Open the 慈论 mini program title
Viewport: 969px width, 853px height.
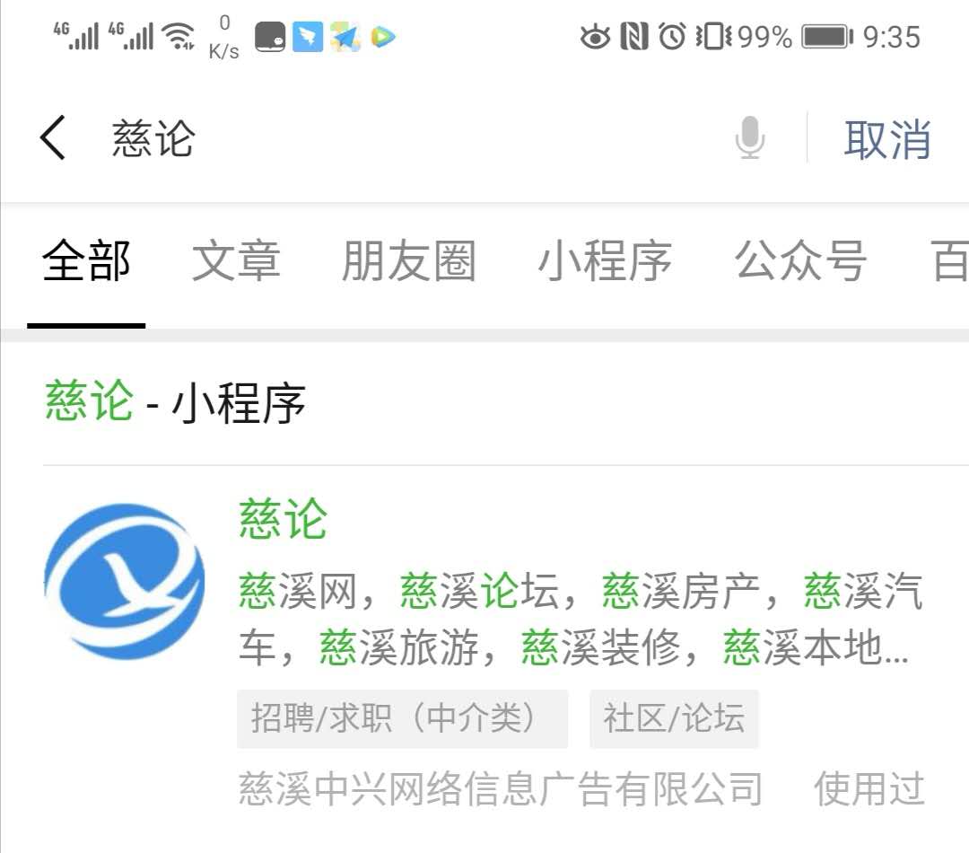pyautogui.click(x=283, y=518)
